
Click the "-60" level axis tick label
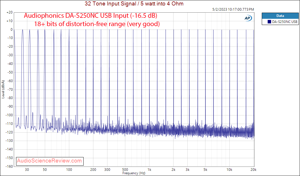(10, 81)
